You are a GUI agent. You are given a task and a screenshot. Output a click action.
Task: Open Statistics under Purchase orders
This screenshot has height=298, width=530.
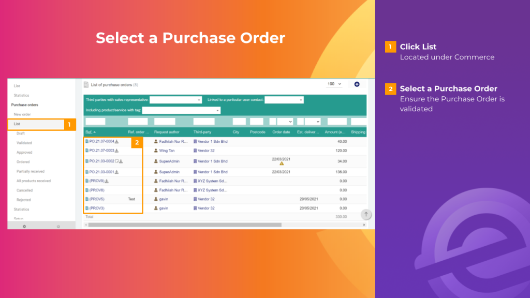pos(21,209)
